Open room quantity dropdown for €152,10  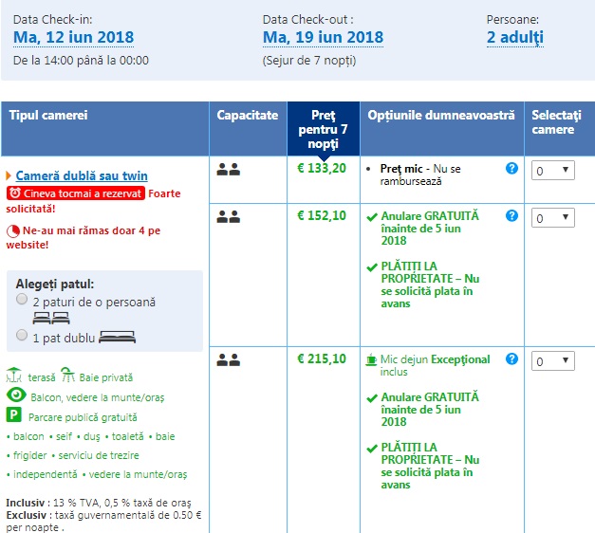(x=552, y=218)
